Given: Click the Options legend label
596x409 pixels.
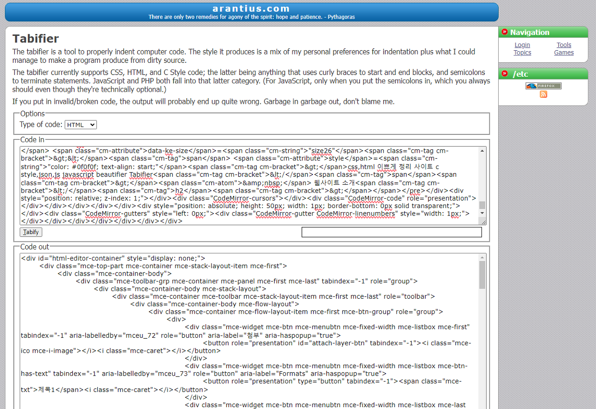Looking at the screenshot, I should click(33, 114).
